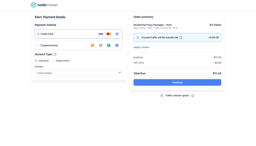256x146 pixels.
Task: Click the Mastercard icon
Action: 109,34
